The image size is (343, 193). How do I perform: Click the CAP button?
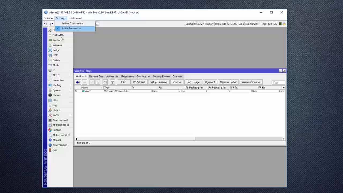(124, 82)
